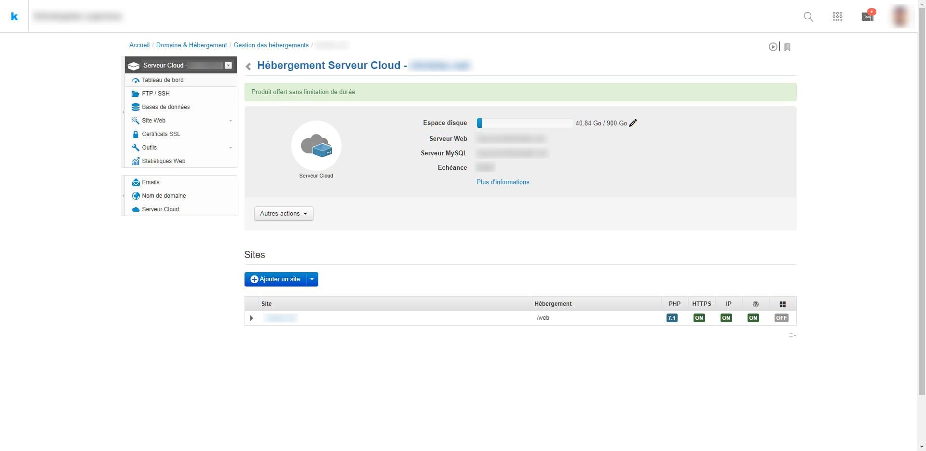
Task: Open Bases de données in sidebar
Action: click(x=165, y=107)
